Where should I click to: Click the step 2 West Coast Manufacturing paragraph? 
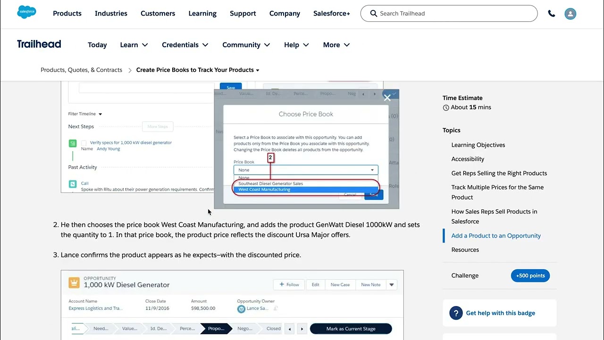(x=240, y=230)
